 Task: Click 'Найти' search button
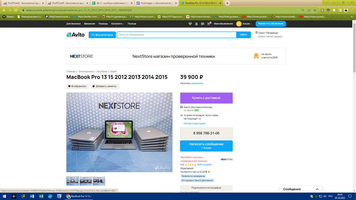click(244, 35)
